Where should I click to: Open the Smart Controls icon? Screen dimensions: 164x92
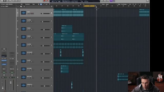[x=14, y=1]
